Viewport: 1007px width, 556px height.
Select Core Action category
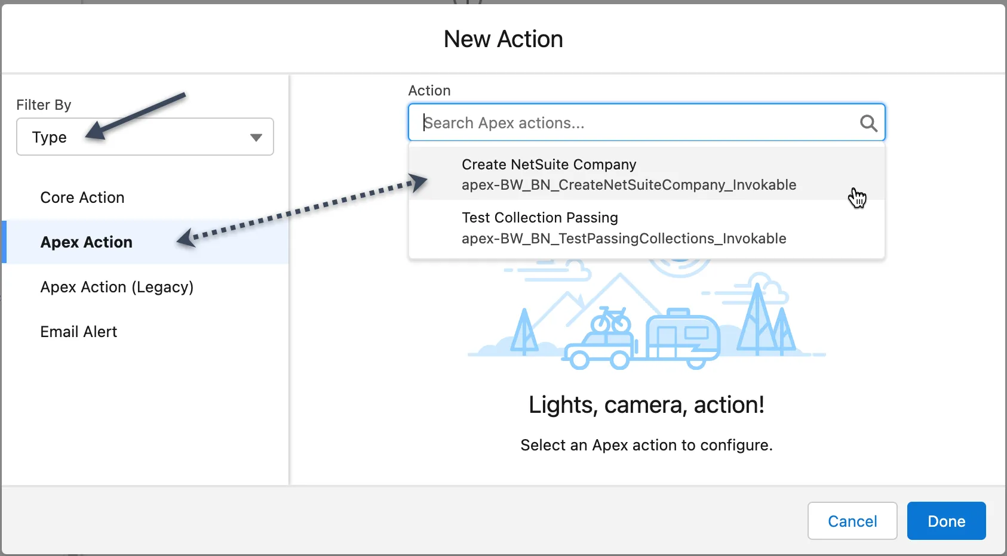tap(145, 197)
